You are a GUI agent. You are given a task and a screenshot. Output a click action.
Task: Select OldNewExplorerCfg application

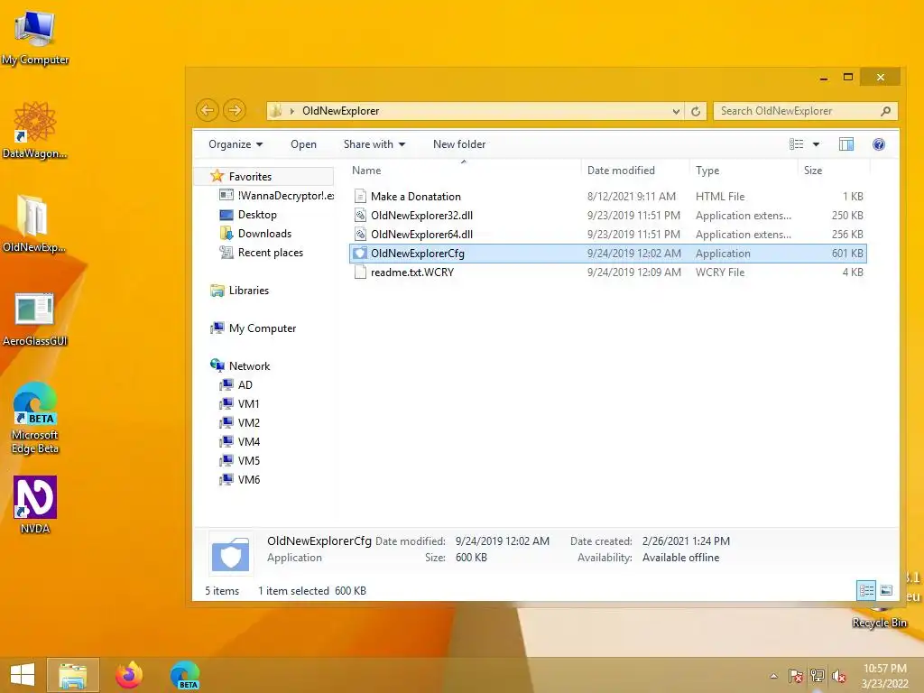pos(607,254)
